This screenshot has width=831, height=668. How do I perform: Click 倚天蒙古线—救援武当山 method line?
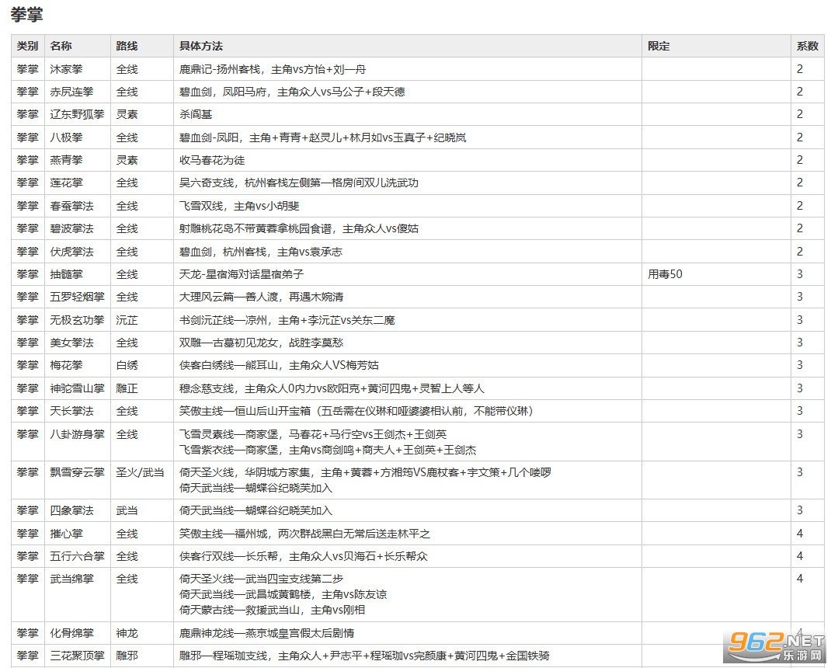pyautogui.click(x=272, y=611)
